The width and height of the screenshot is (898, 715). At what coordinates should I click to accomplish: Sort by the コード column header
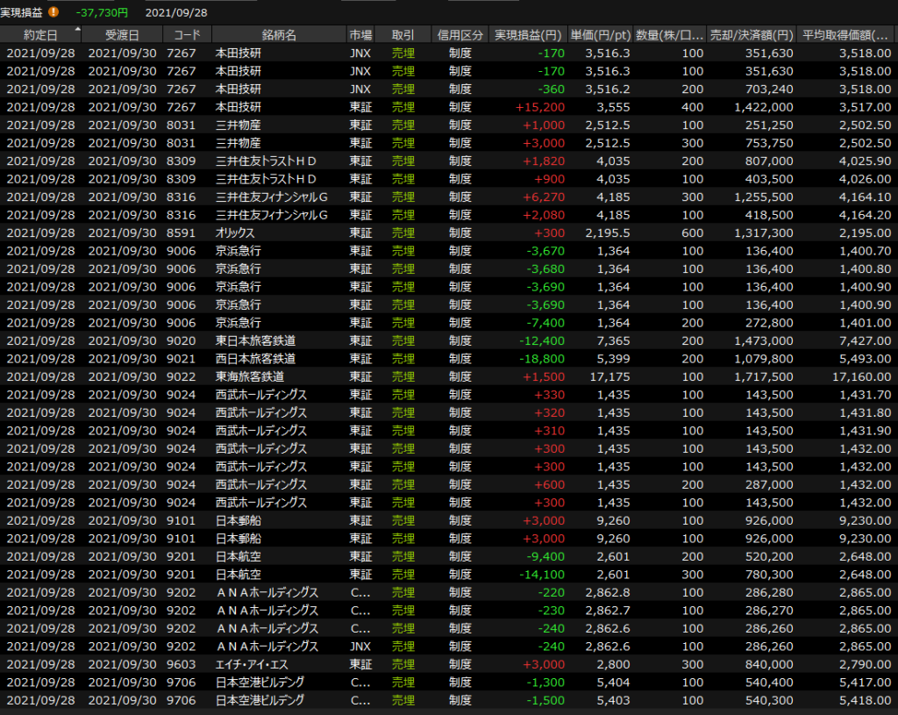tap(187, 35)
